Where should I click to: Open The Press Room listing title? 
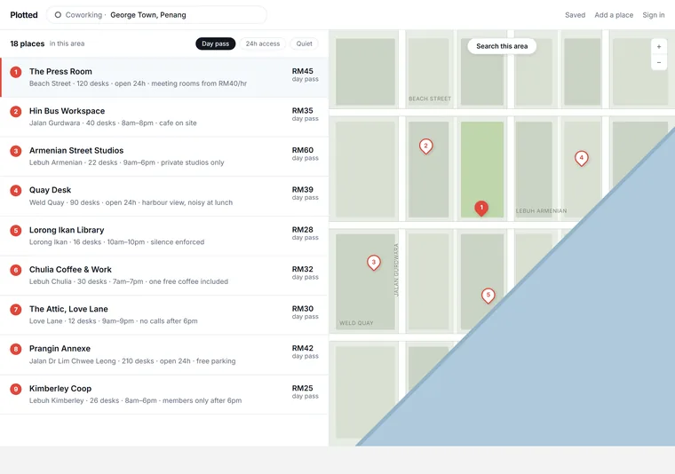click(x=60, y=71)
